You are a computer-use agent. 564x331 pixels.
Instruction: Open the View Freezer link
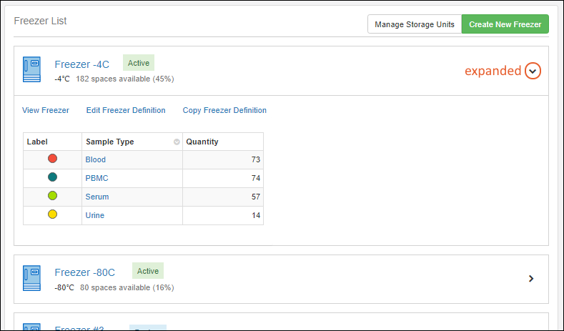[46, 110]
